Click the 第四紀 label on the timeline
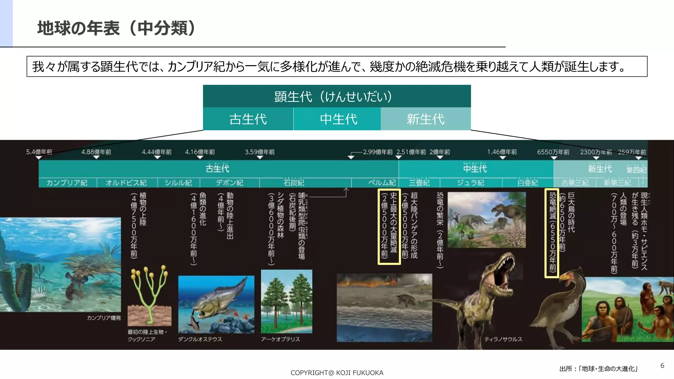Viewport: 674px width, 379px height. [636, 169]
